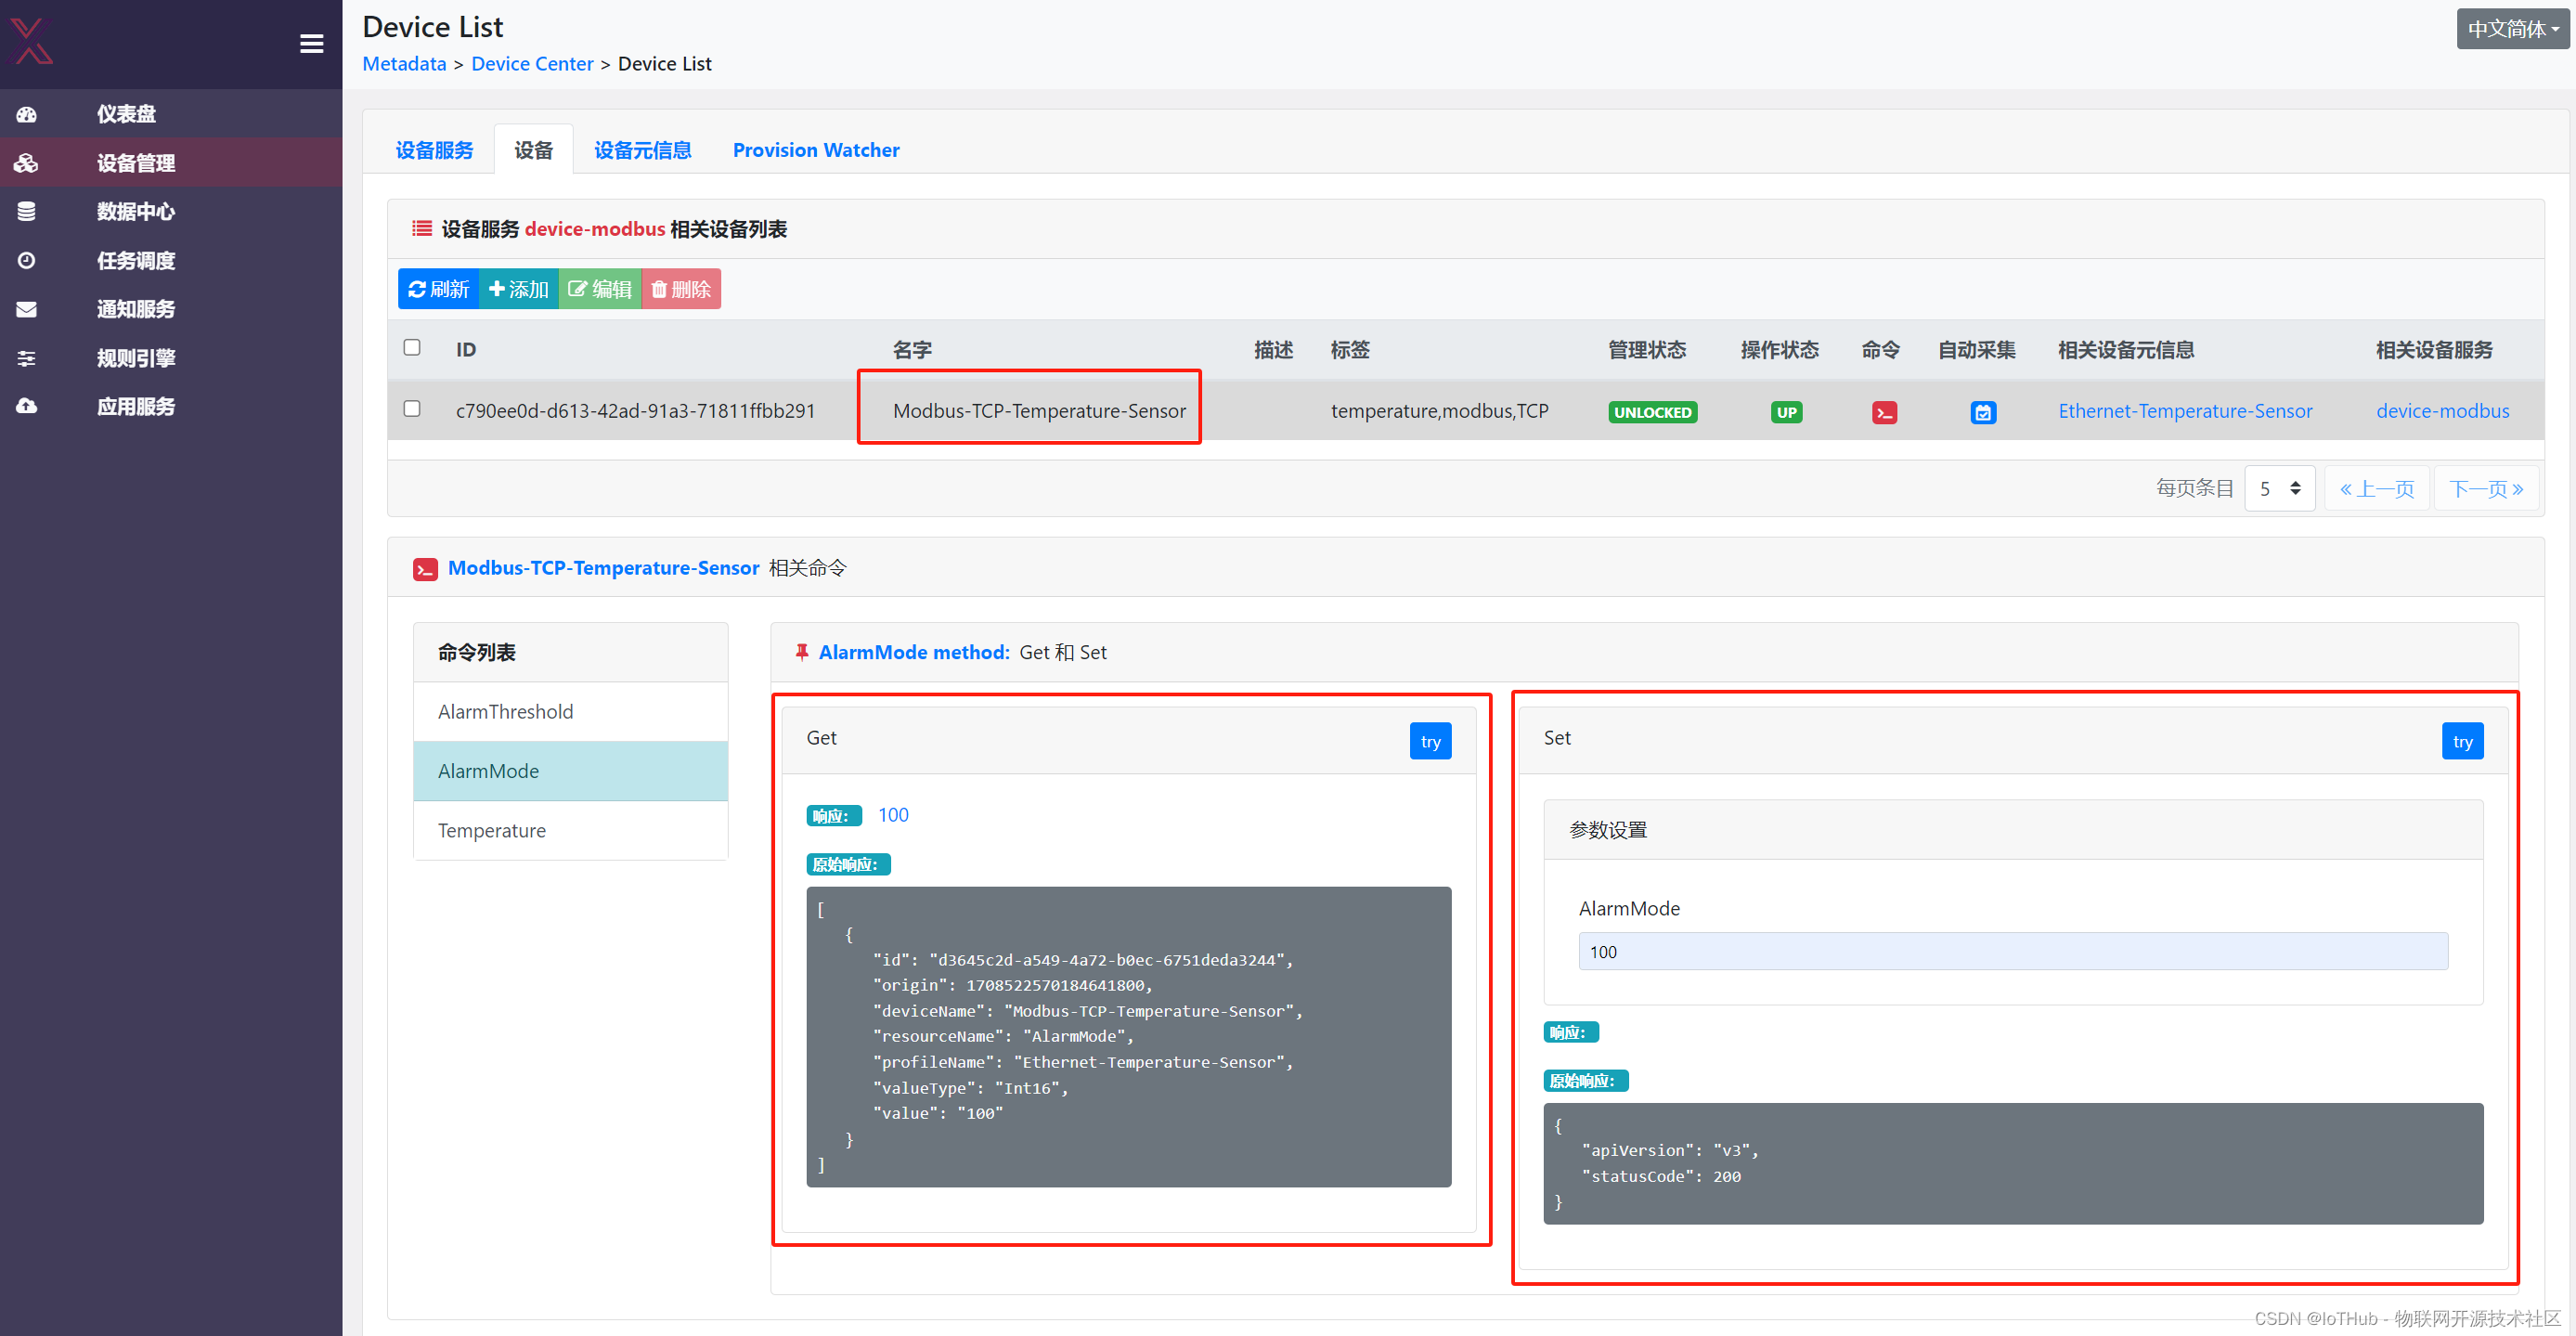Click the 删除 delete button
2576x1336 pixels.
click(x=681, y=289)
